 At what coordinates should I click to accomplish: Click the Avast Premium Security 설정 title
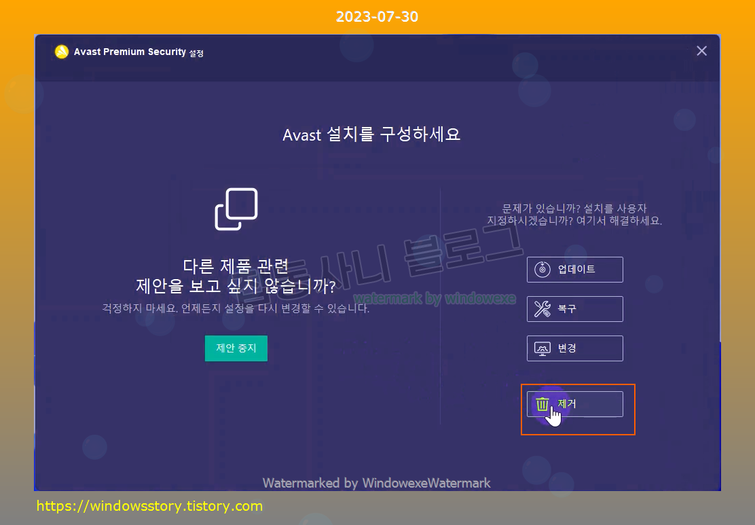pyautogui.click(x=139, y=52)
